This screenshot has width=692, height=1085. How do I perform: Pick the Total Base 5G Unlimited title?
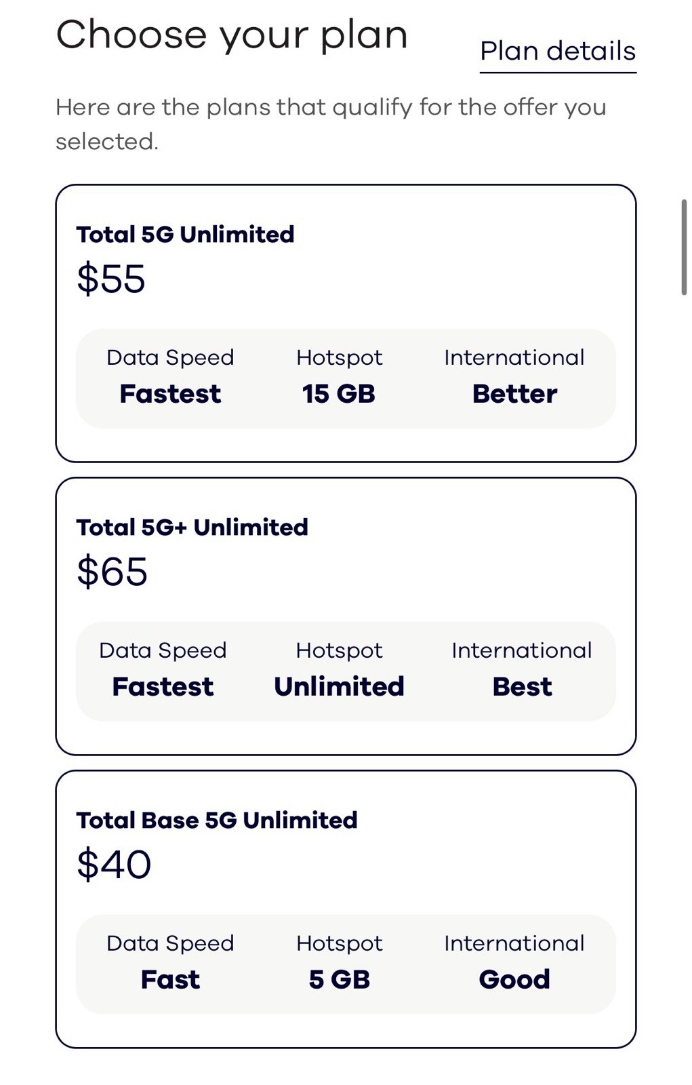pos(216,821)
